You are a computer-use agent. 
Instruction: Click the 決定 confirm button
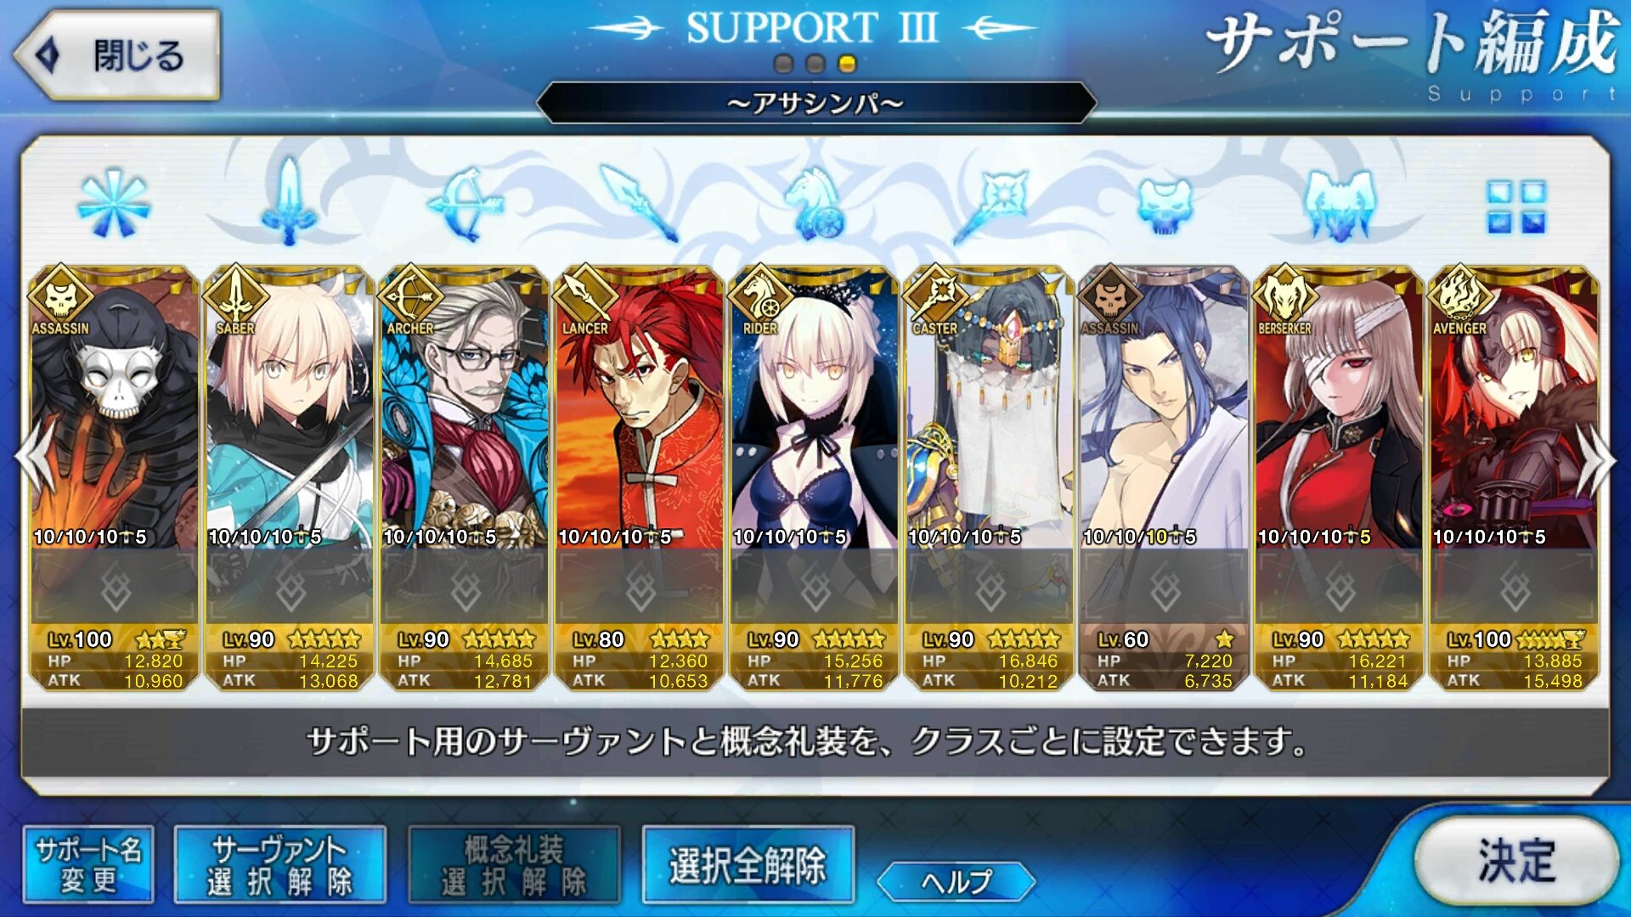tap(1516, 861)
